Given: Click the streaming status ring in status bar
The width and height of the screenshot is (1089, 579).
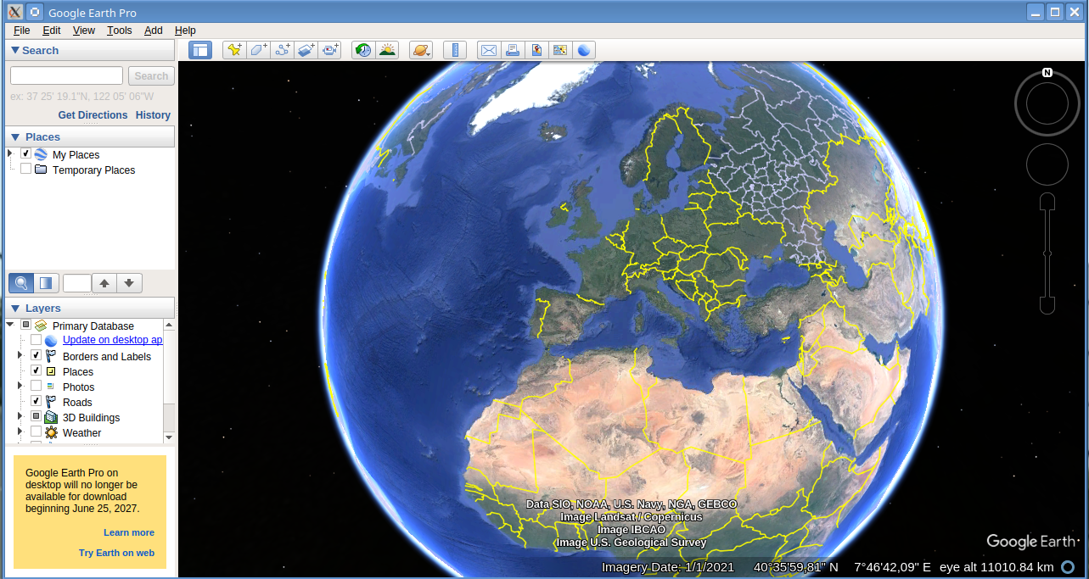Looking at the screenshot, I should pos(1069,567).
